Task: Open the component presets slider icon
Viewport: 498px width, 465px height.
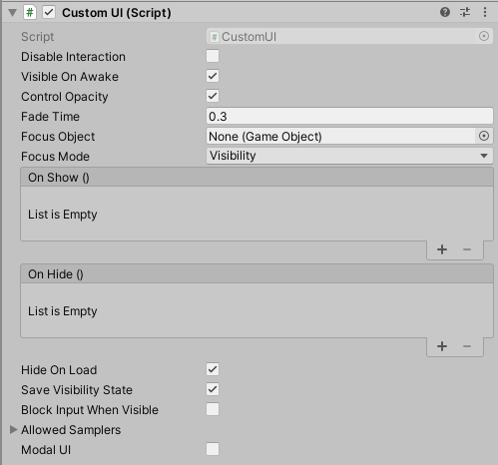Action: point(465,12)
